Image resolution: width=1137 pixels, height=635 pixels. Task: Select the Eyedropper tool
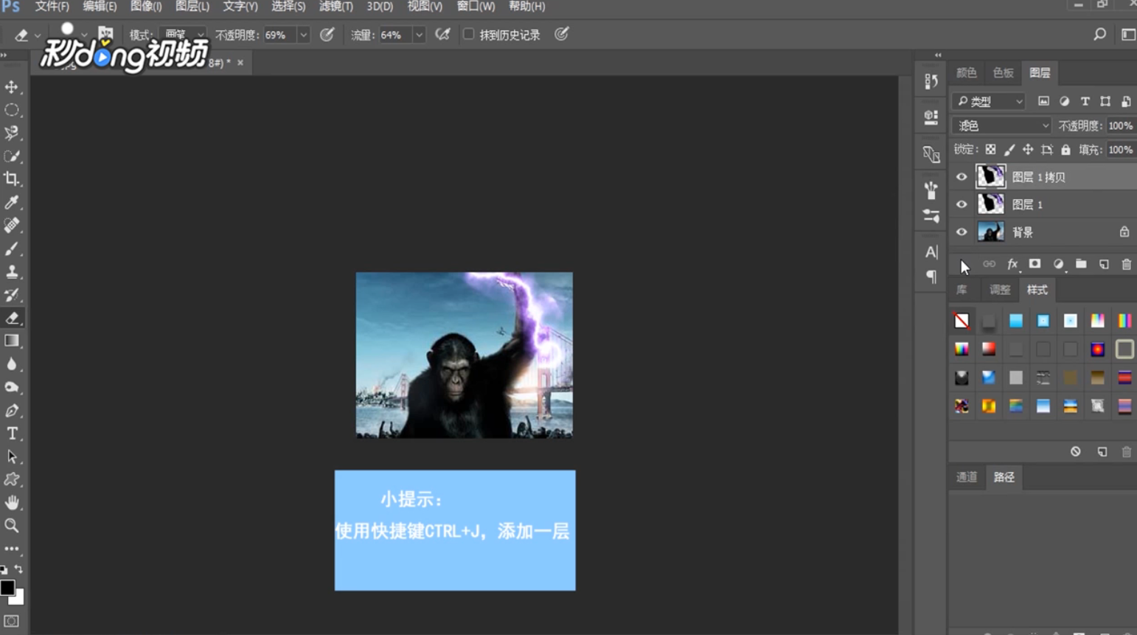(12, 202)
